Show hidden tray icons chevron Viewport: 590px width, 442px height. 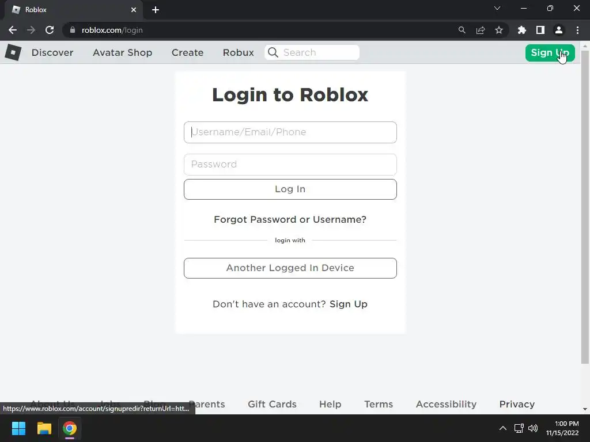pyautogui.click(x=502, y=428)
